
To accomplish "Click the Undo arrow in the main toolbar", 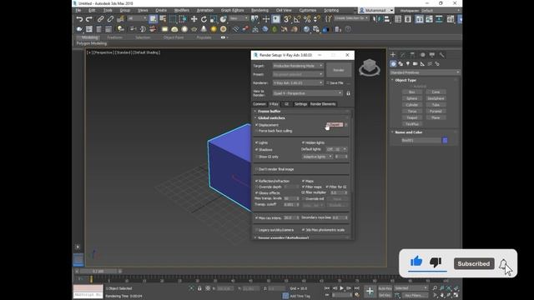I will (x=79, y=19).
